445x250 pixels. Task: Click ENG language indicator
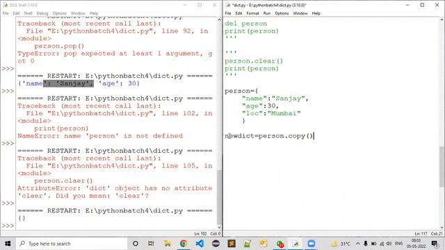(x=398, y=244)
